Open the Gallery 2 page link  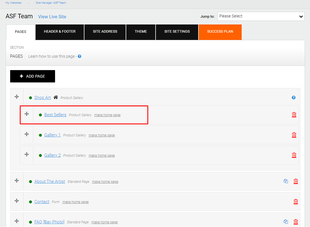[x=53, y=155]
